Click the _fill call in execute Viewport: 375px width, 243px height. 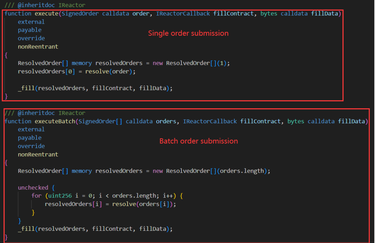point(95,88)
